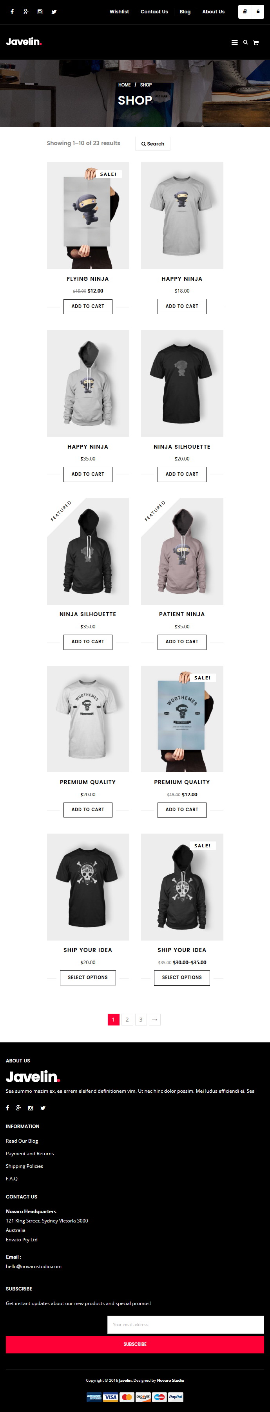This screenshot has width=270, height=1412.
Task: Click the red Subscribe button
Action: click(x=135, y=1344)
